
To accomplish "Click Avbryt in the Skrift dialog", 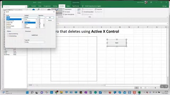I will pyautogui.click(x=50, y=20).
